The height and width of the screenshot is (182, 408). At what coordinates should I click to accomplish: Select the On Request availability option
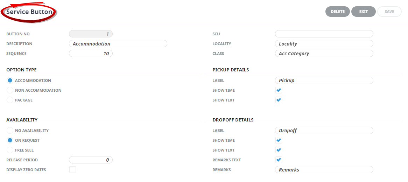[10, 140]
